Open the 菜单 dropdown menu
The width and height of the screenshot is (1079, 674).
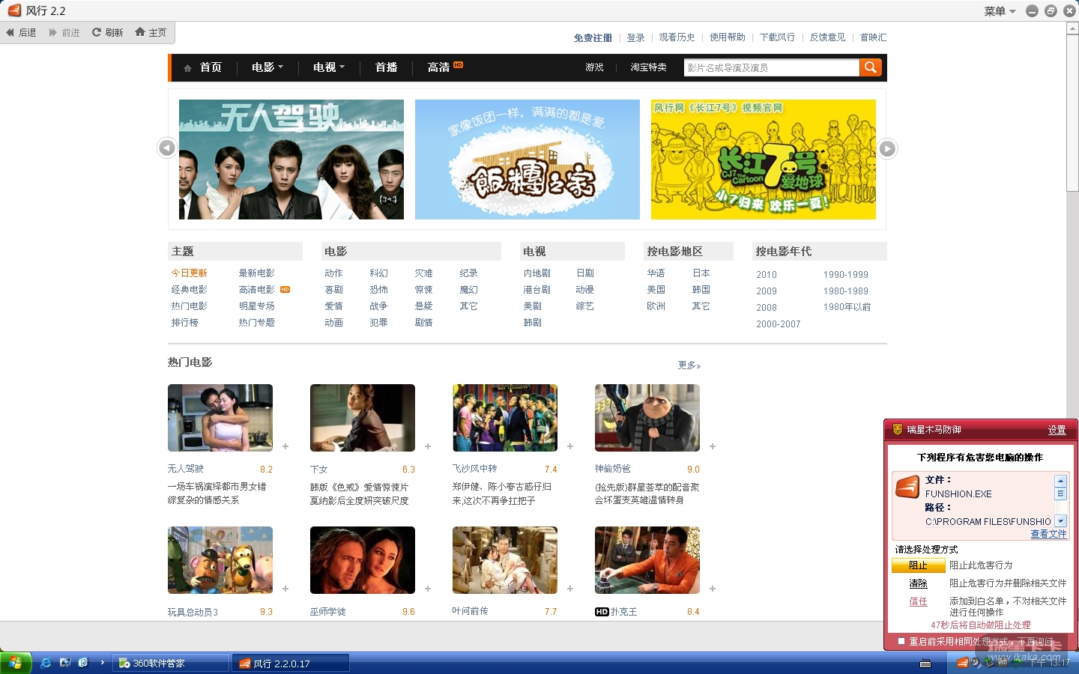point(1000,11)
